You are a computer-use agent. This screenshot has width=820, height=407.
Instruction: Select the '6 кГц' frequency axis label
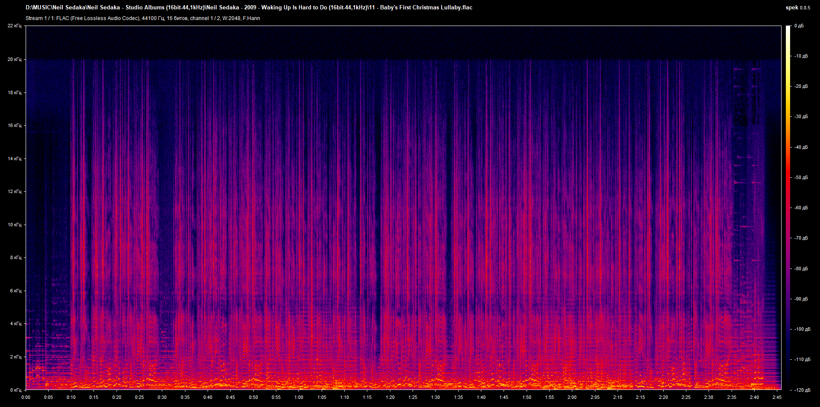click(16, 291)
